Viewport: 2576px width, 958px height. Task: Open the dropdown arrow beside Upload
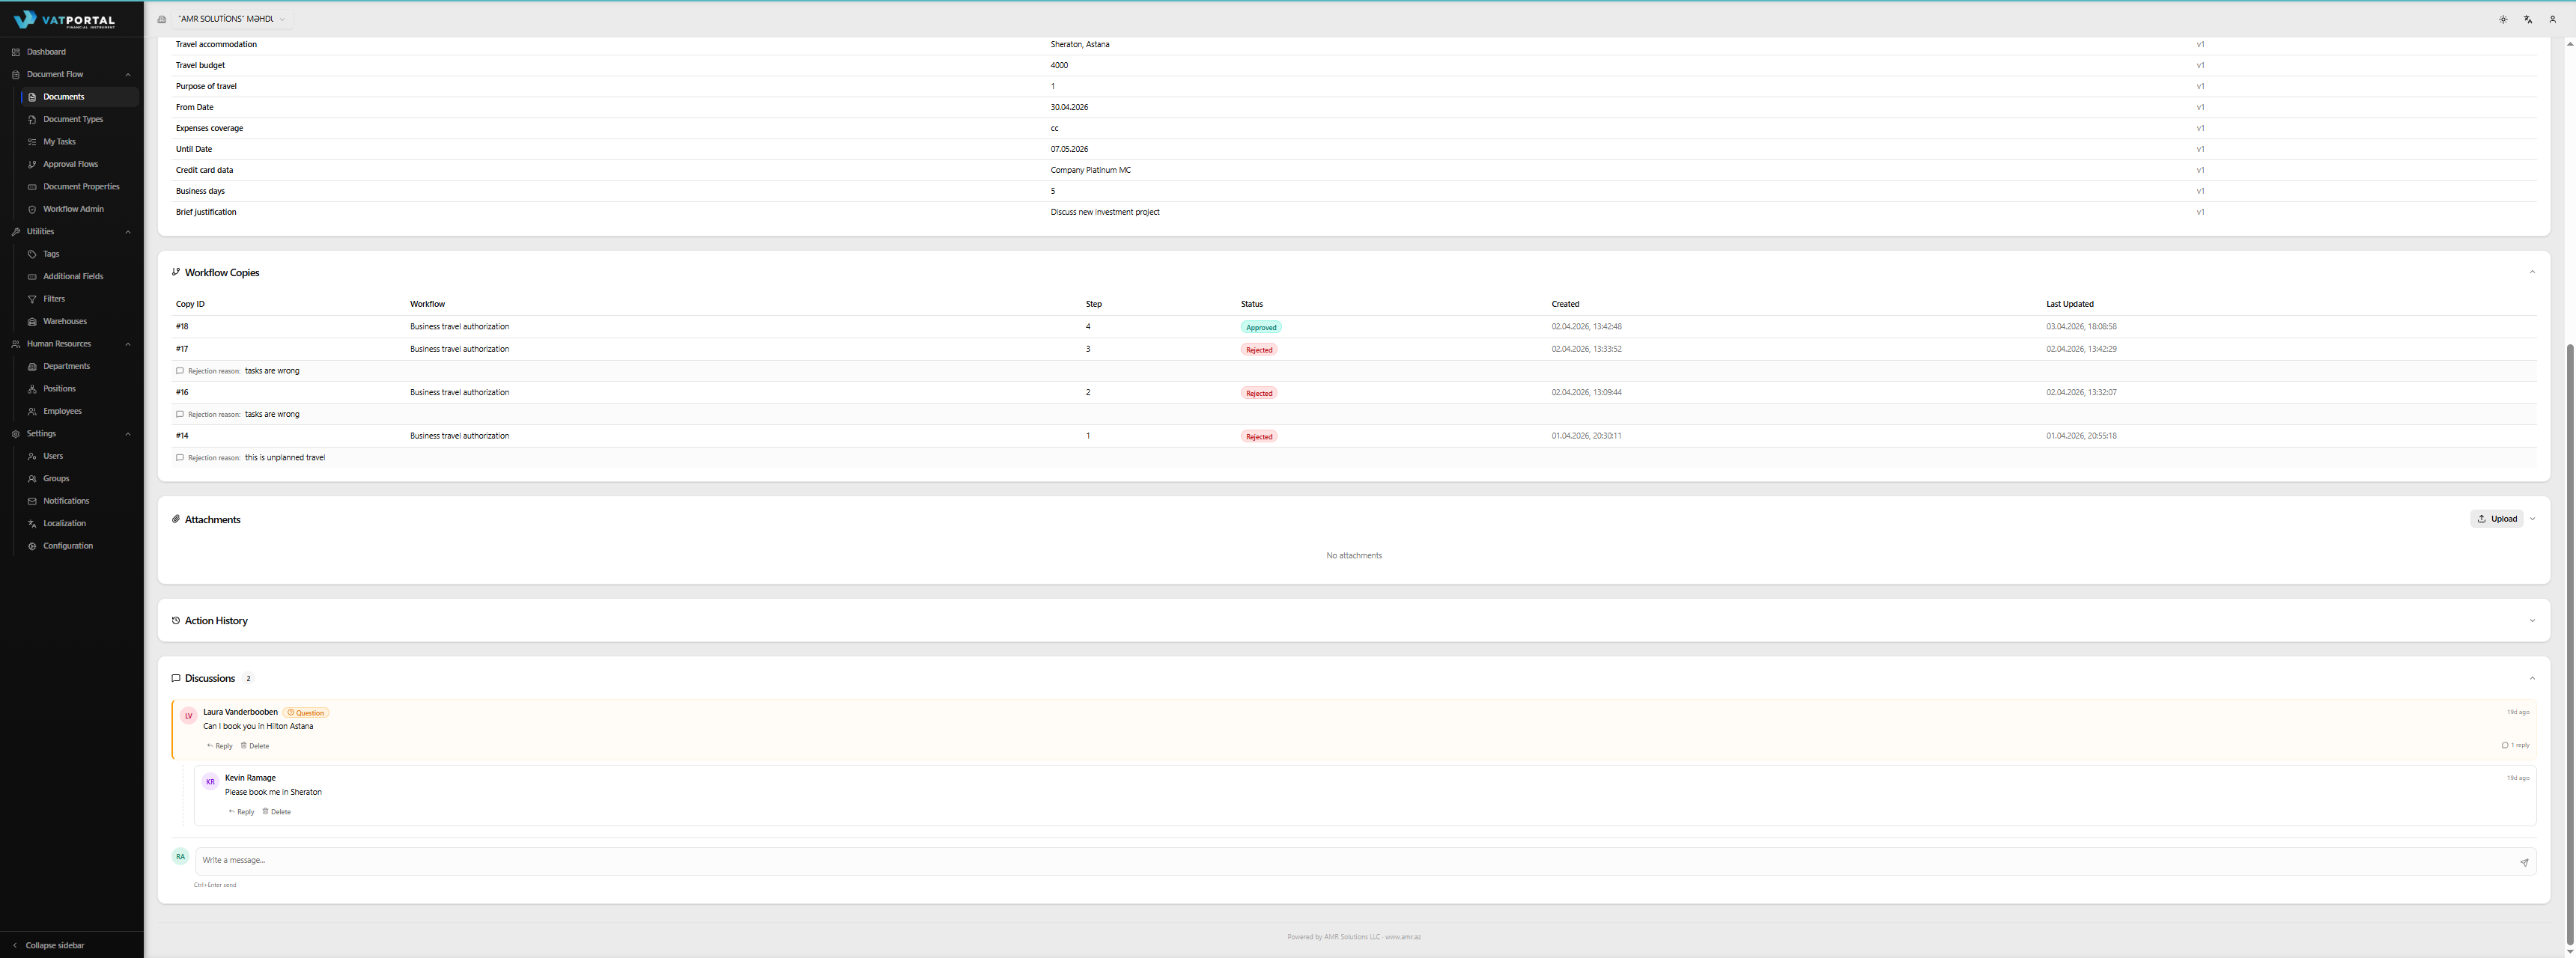pos(2532,519)
